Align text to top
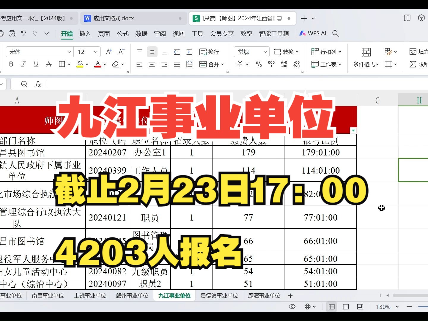Viewport: 428px width, 321px height. tap(140, 52)
